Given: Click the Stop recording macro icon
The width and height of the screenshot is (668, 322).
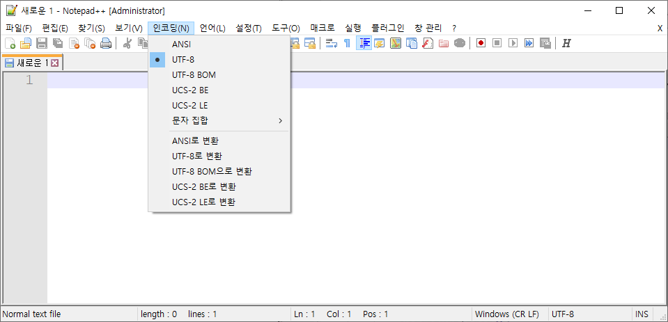Looking at the screenshot, I should tap(497, 43).
